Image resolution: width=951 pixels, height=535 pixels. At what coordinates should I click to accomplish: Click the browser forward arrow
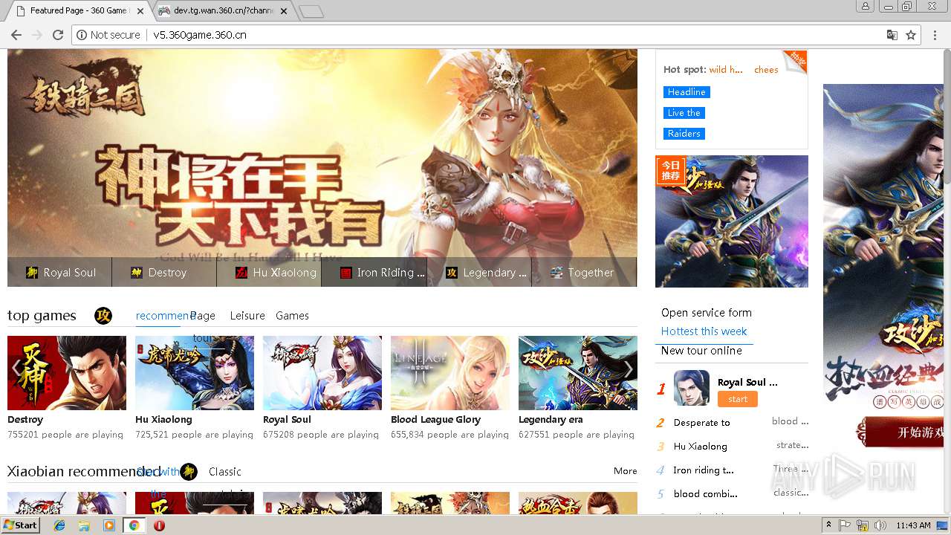tap(36, 35)
